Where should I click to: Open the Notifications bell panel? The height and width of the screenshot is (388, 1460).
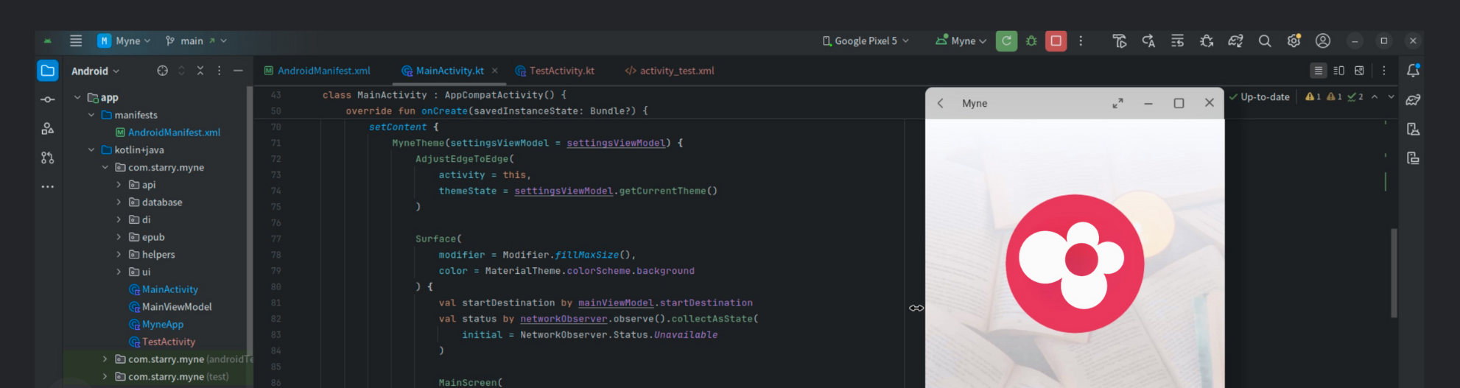[1413, 71]
